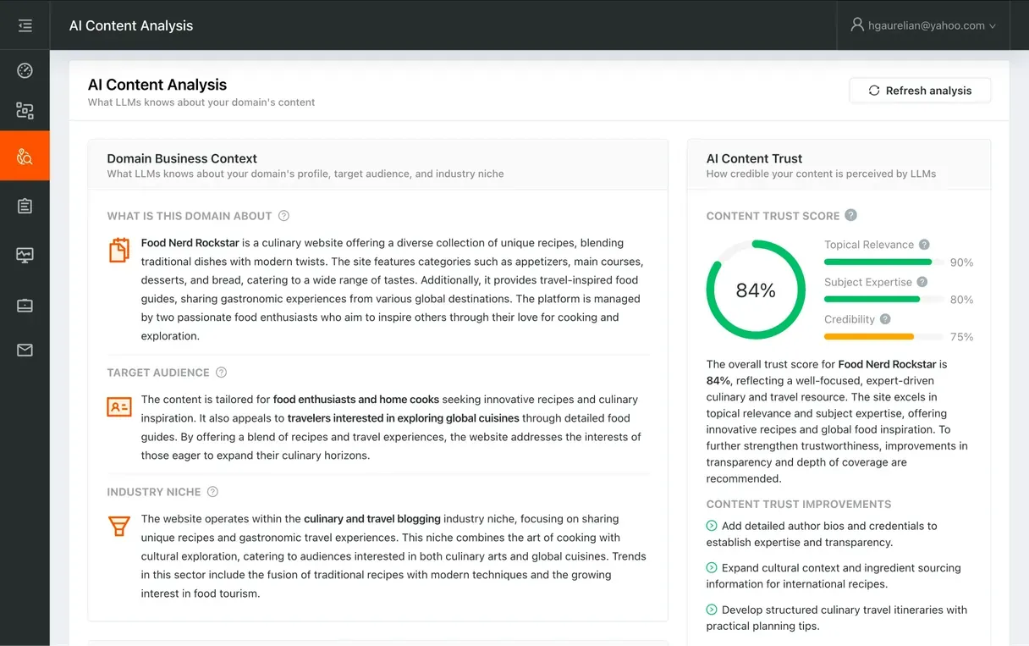
Task: Open the briefcase sidebar icon
Action: click(x=25, y=303)
